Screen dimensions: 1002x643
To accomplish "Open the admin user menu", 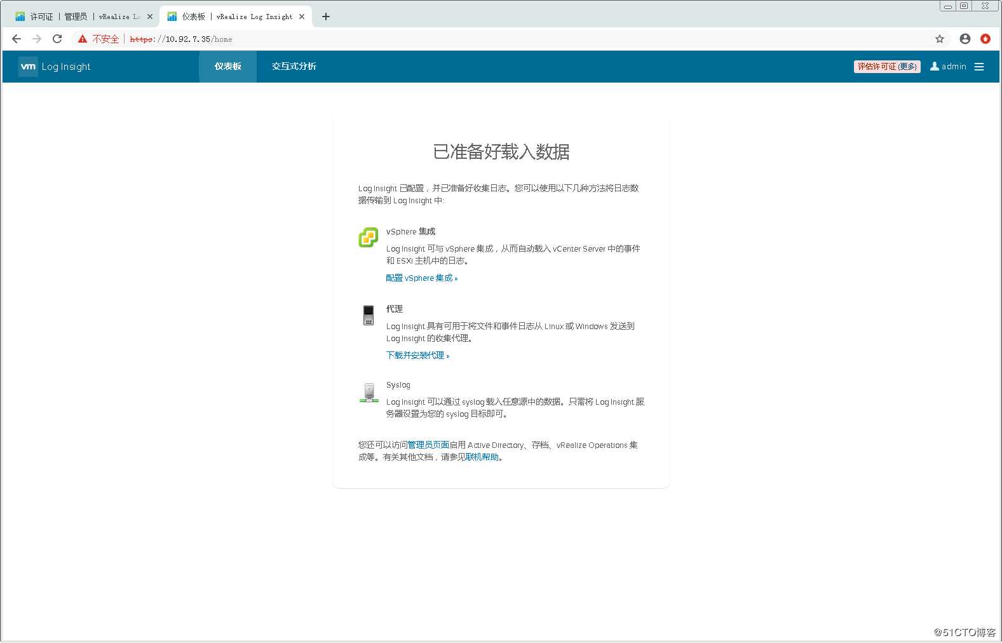I will tap(948, 67).
